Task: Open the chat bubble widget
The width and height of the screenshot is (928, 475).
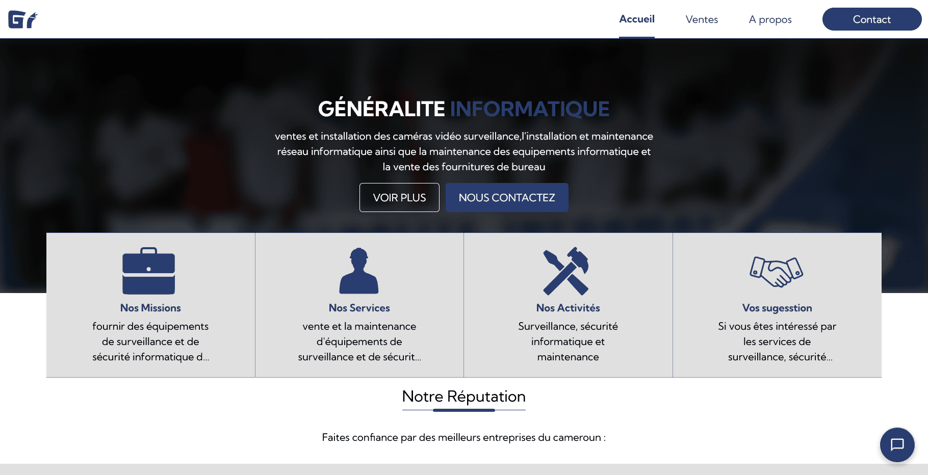Action: coord(897,444)
